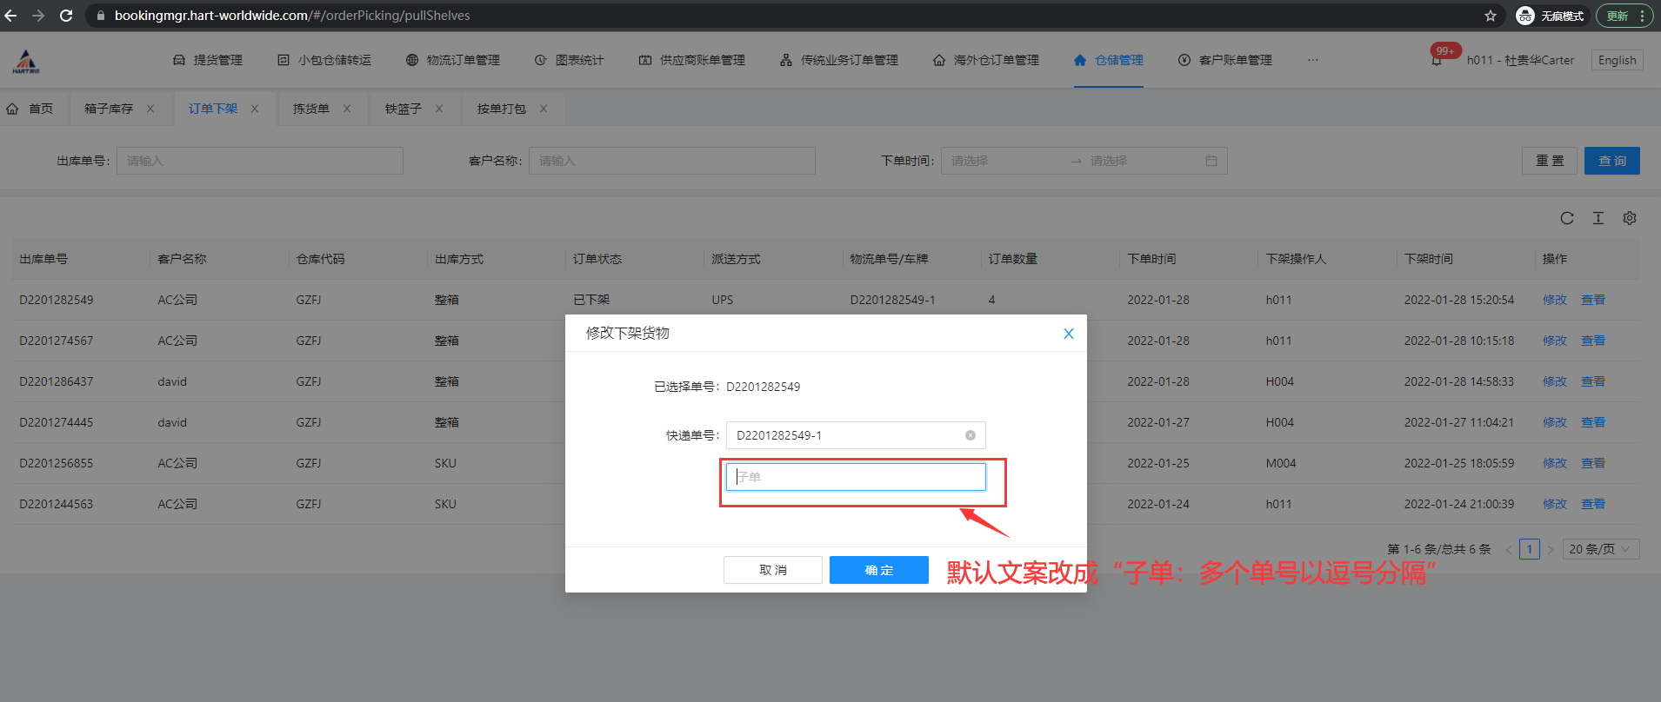Screen dimensions: 1661x702
Task: Click the notification bell with 99+ badge
Action: pyautogui.click(x=1437, y=60)
